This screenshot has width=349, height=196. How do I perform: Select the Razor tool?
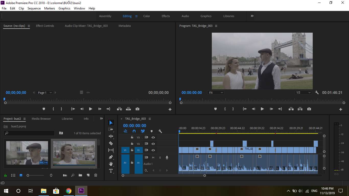[x=111, y=143]
